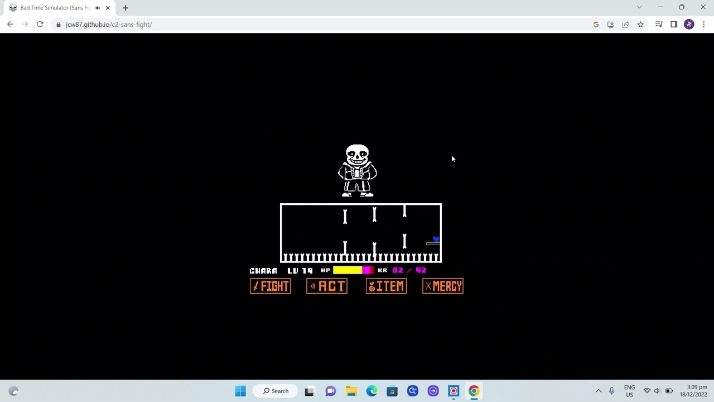Choose the ACT battle button
This screenshot has height=402, width=714.
tap(327, 286)
